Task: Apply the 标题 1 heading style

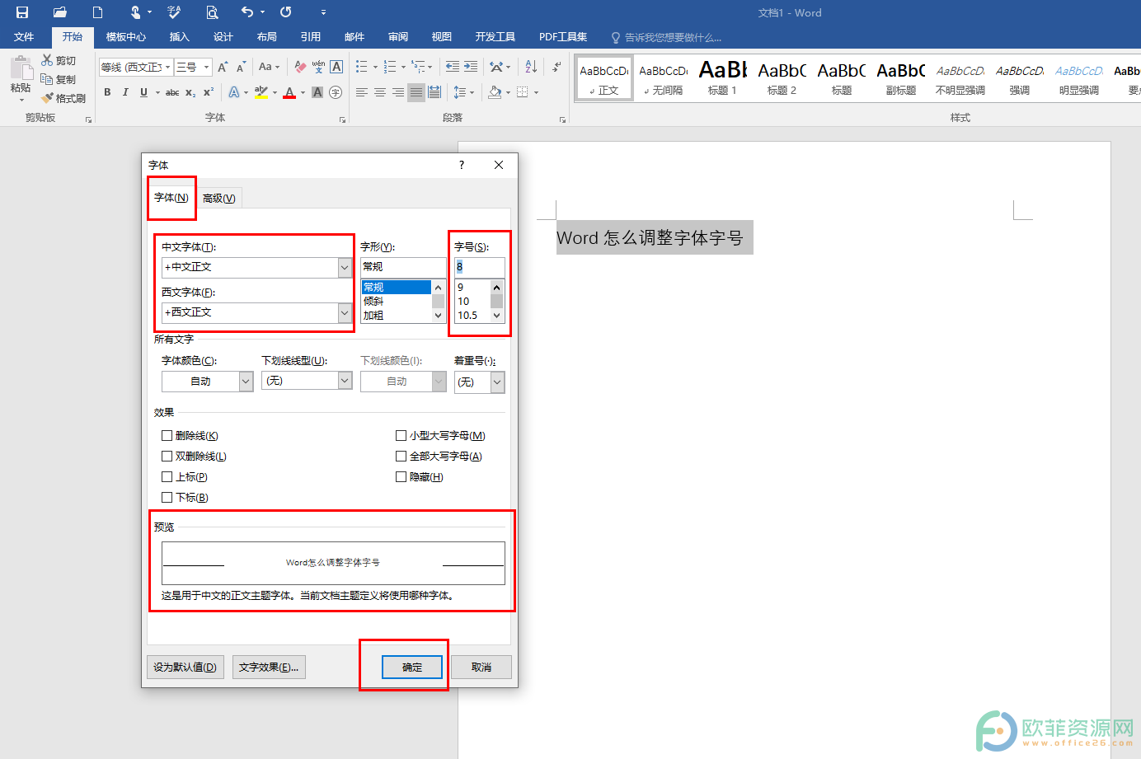Action: 722,78
